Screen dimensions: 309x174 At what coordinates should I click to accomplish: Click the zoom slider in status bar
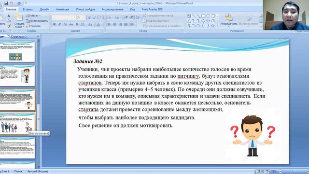pos(292,172)
